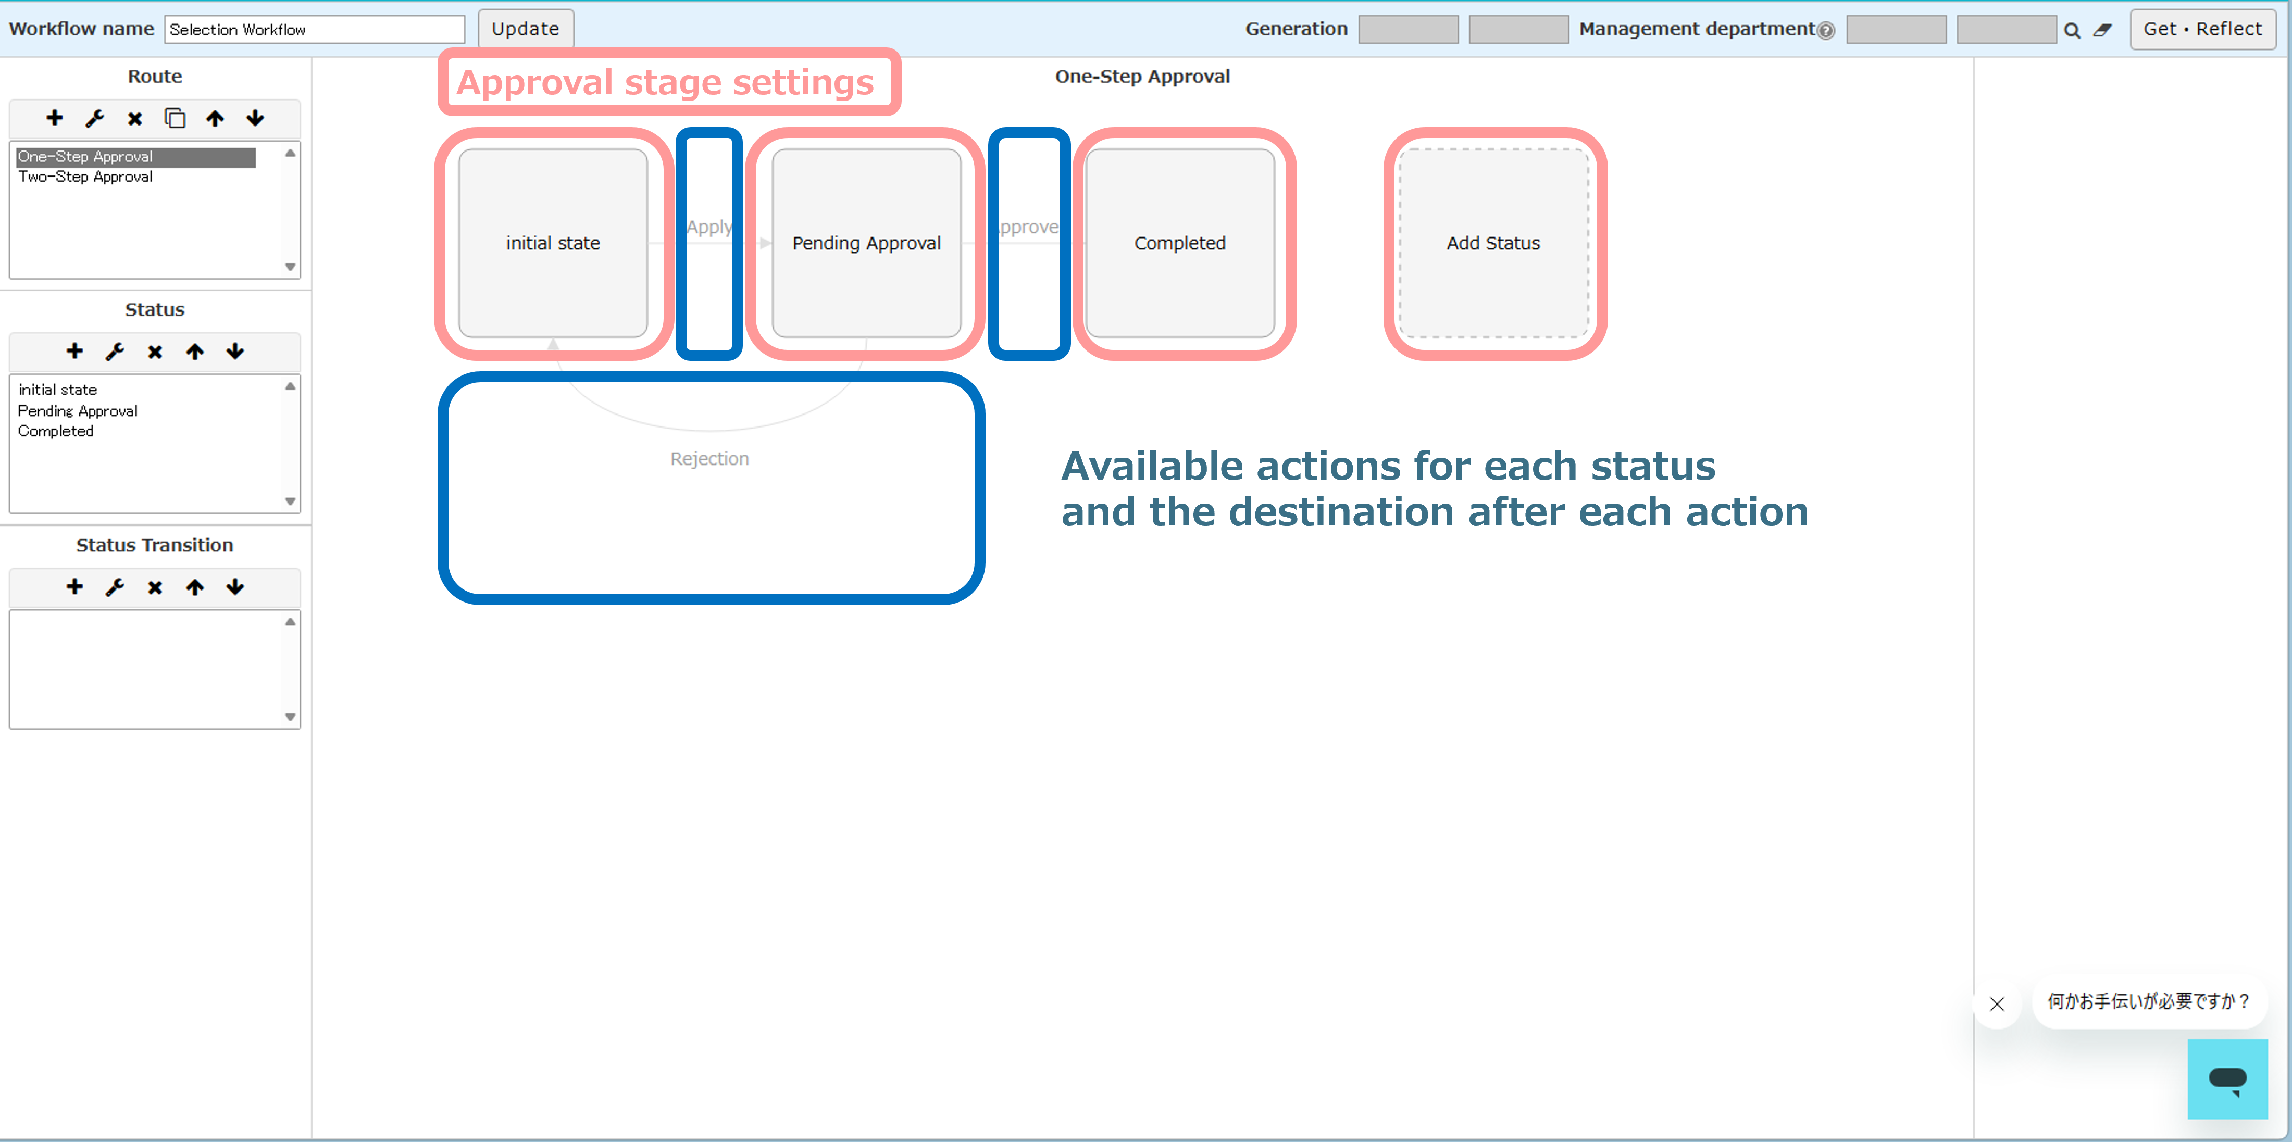This screenshot has width=2292, height=1142.
Task: Move the status down with the arrow
Action: point(235,352)
